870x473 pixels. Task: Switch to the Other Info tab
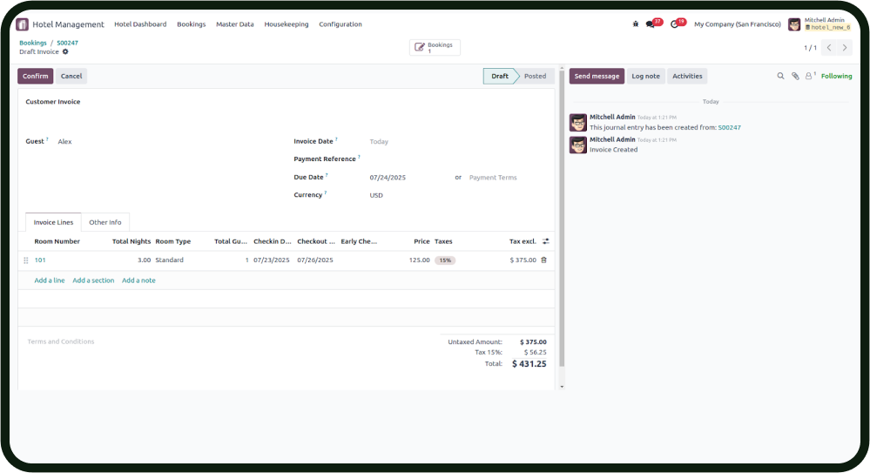pos(105,222)
